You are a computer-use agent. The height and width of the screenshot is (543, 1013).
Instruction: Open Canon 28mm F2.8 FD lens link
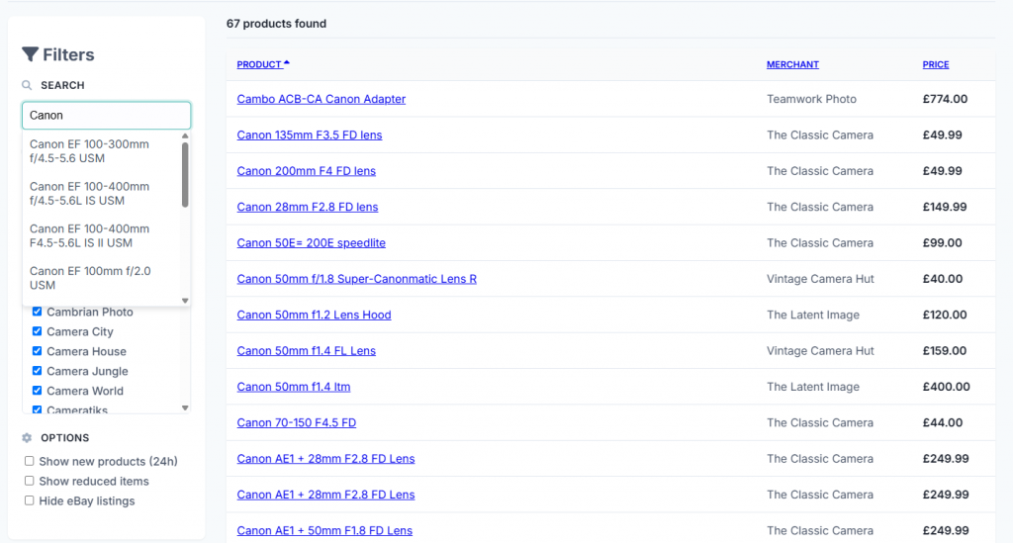(308, 208)
